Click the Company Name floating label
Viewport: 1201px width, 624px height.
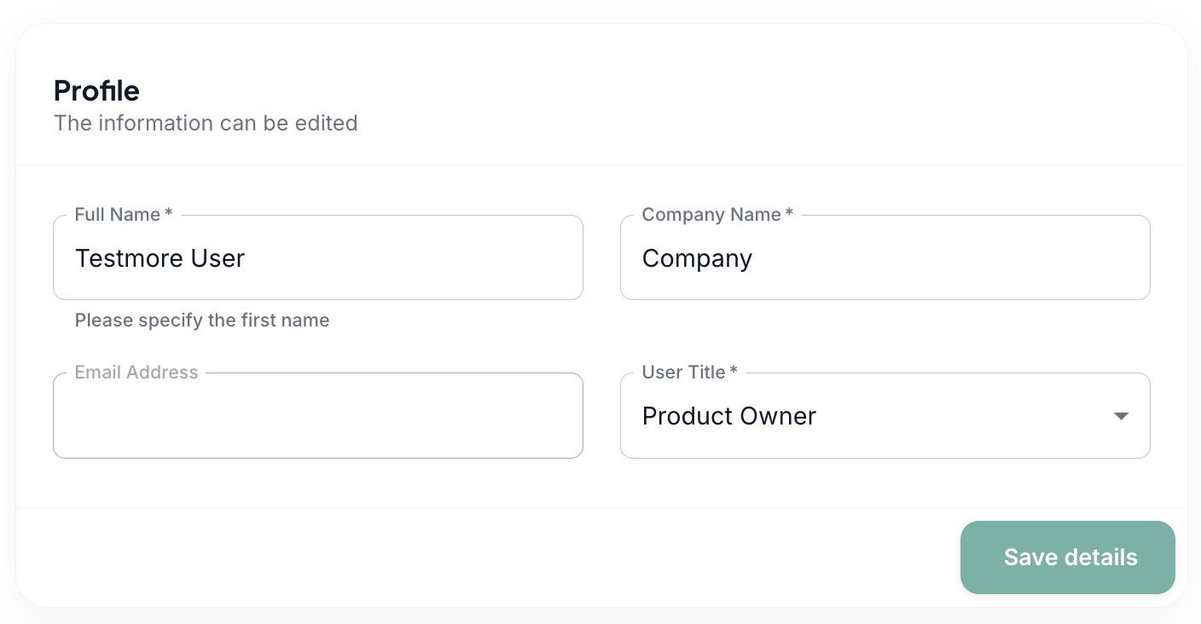711,215
